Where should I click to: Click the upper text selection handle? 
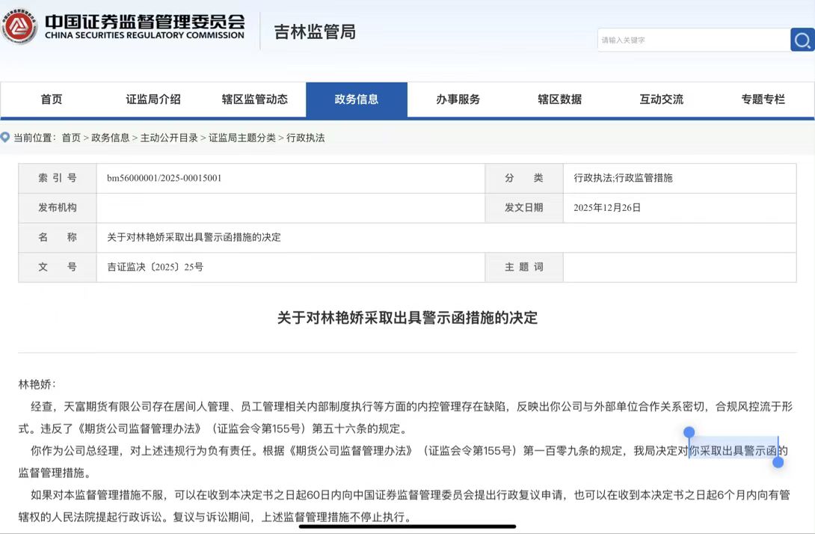coord(689,432)
